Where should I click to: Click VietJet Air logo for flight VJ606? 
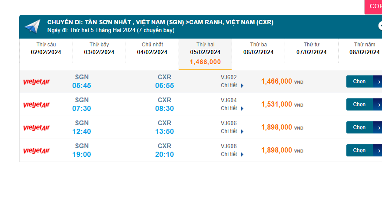(37, 128)
